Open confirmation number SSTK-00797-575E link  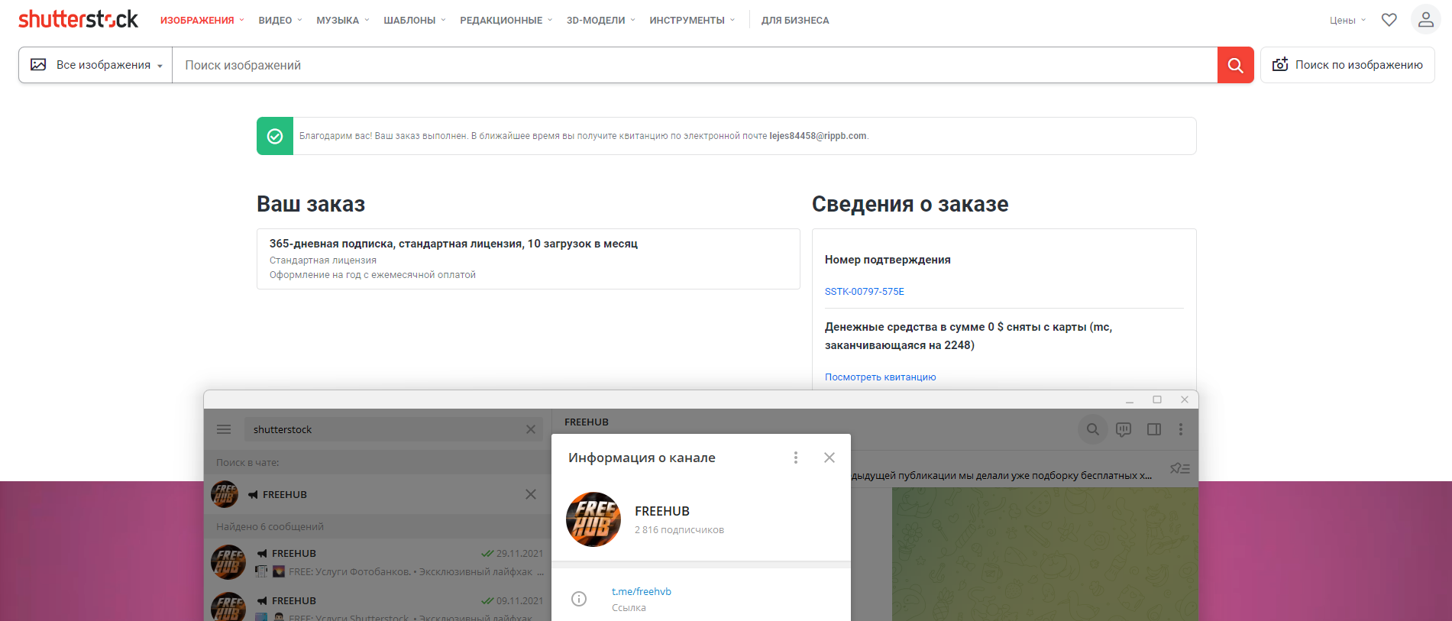pos(864,292)
